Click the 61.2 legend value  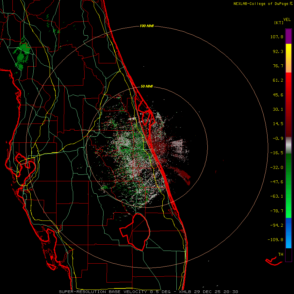(278, 80)
